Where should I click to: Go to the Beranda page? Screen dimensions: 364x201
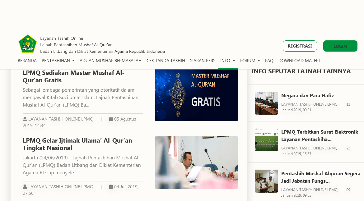pyautogui.click(x=27, y=61)
